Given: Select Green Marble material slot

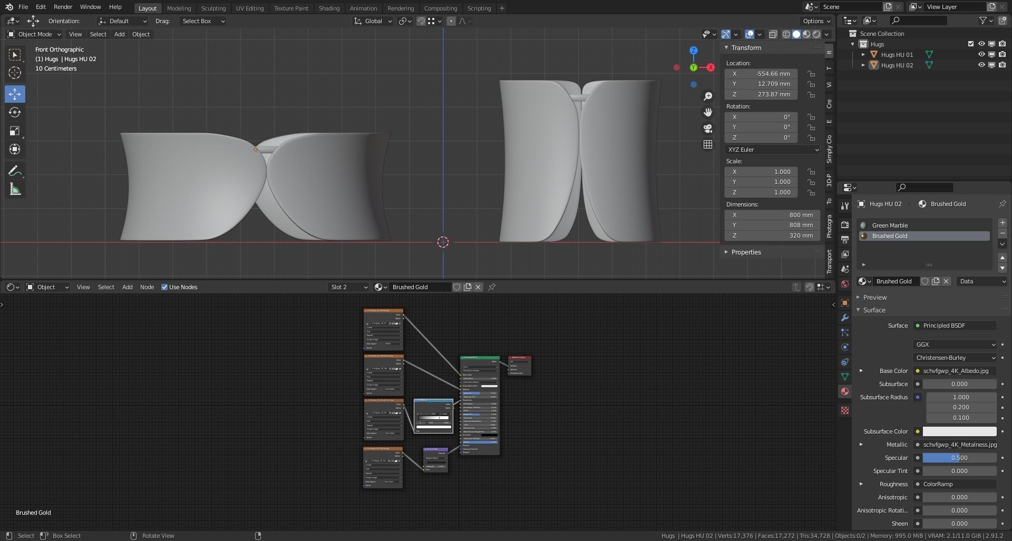Looking at the screenshot, I should 925,225.
